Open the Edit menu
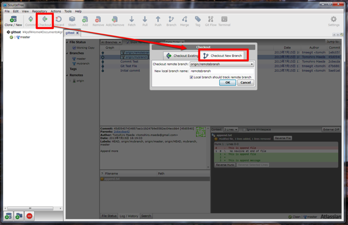348x225 pixels. [x=16, y=12]
